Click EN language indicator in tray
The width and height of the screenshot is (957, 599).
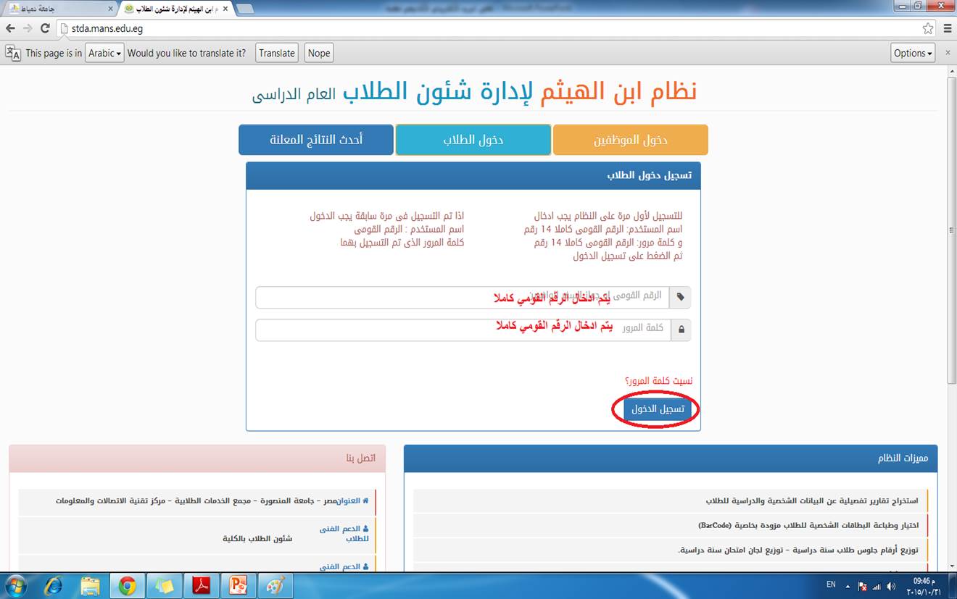point(831,584)
